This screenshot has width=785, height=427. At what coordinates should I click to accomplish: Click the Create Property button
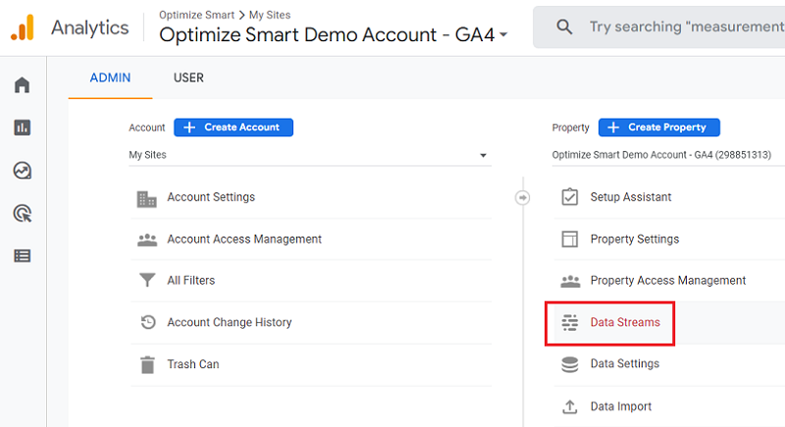[x=658, y=128]
